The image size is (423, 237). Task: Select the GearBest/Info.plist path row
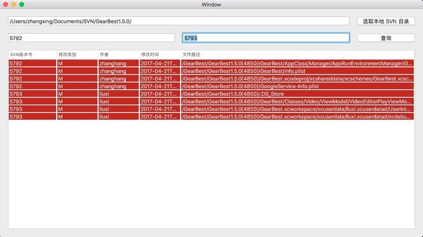click(211, 71)
